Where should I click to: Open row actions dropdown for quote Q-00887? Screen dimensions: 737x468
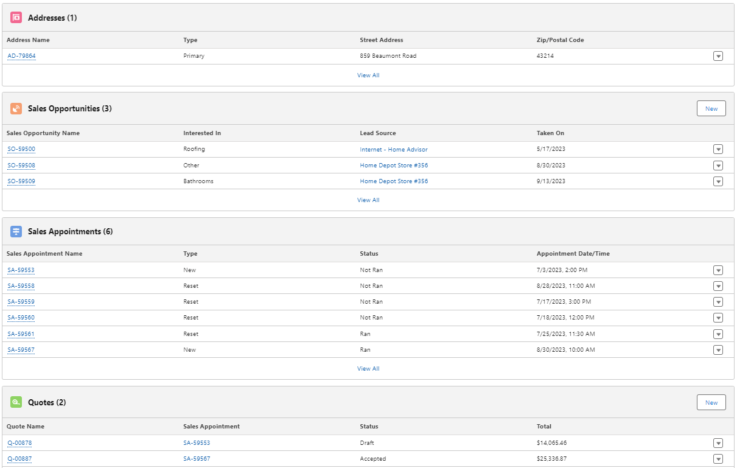pyautogui.click(x=718, y=459)
